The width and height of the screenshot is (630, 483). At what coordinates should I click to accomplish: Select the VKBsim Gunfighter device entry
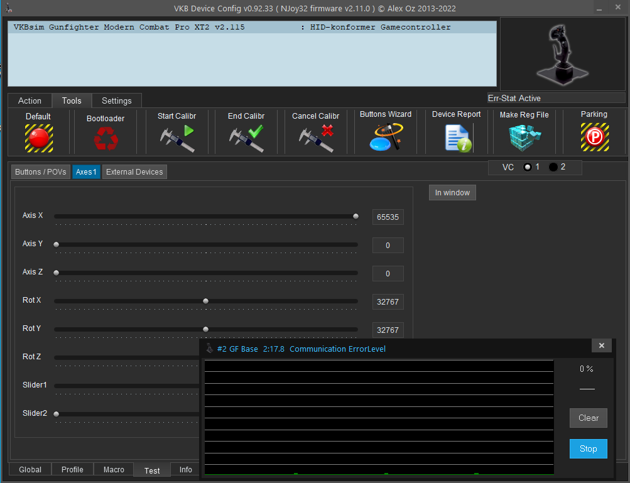tap(253, 28)
